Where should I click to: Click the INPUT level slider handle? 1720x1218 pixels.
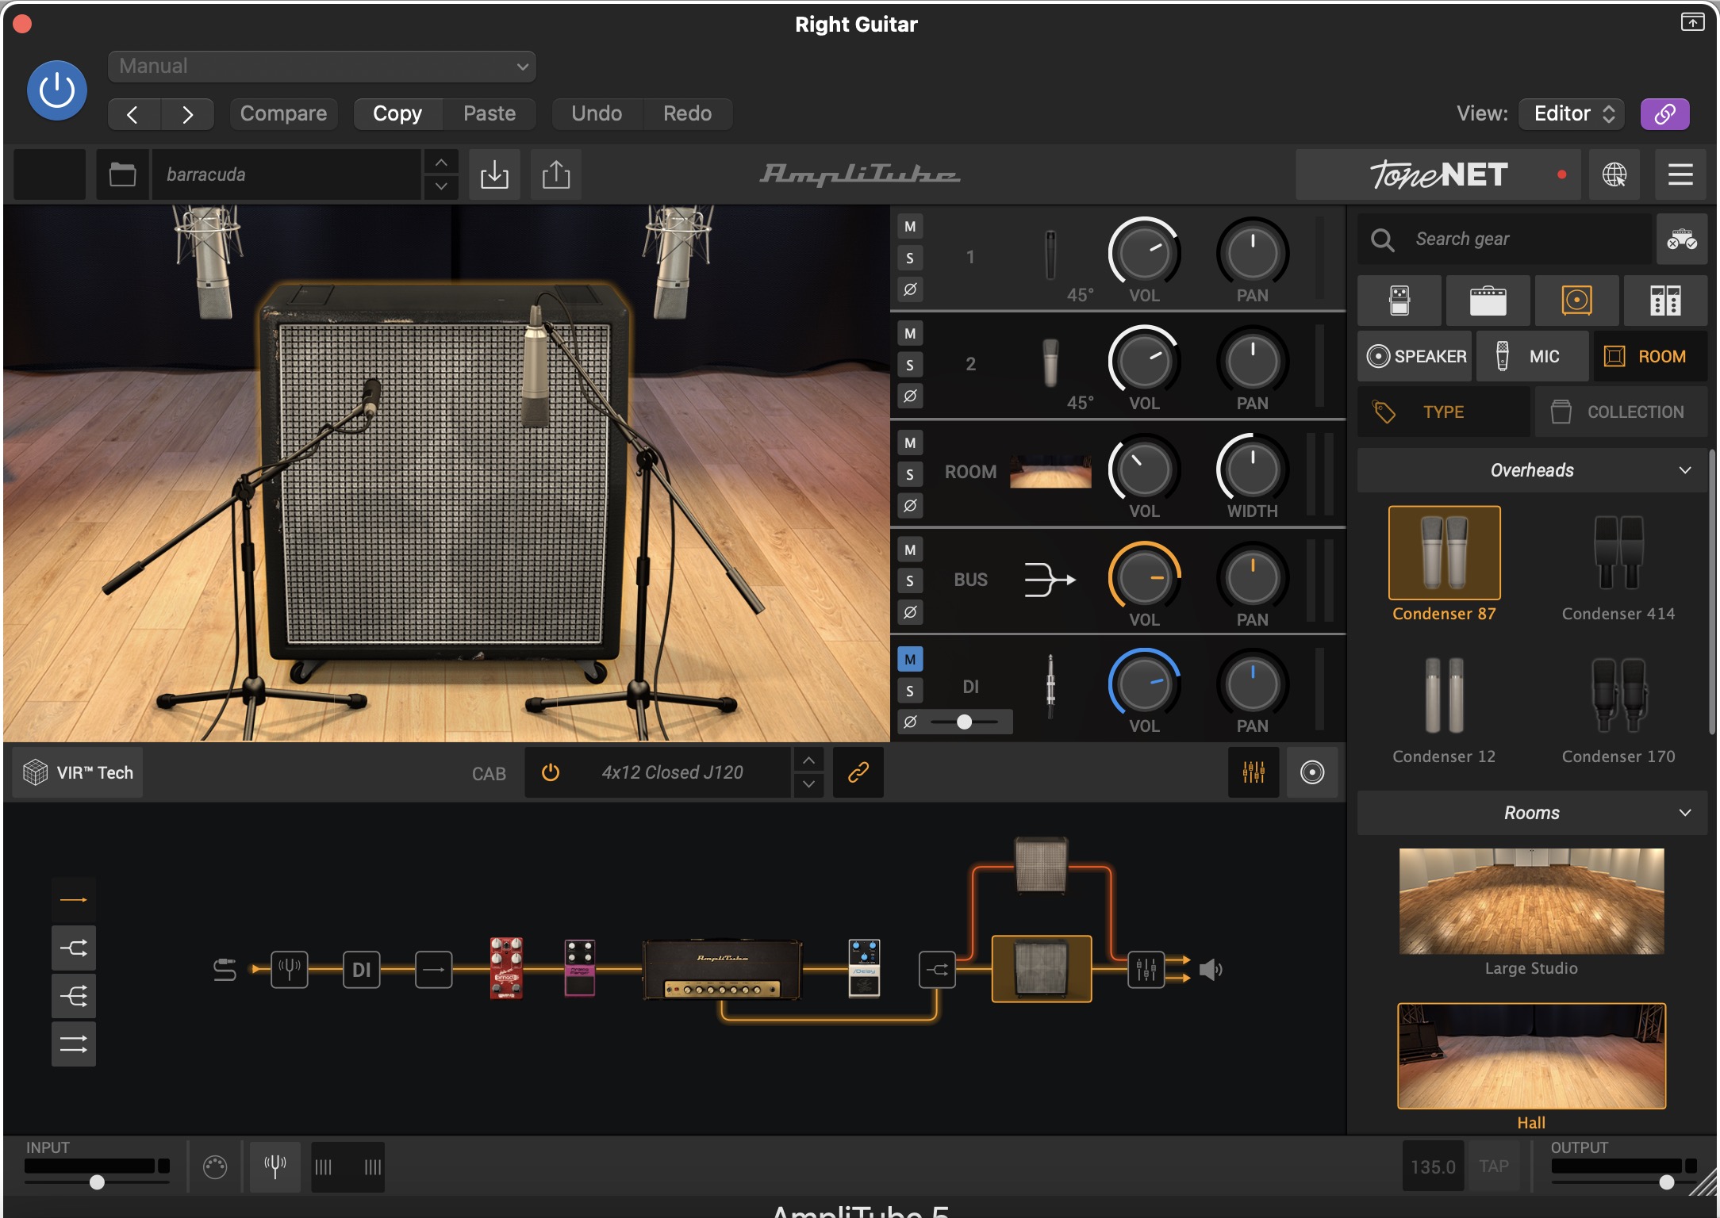pyautogui.click(x=97, y=1182)
